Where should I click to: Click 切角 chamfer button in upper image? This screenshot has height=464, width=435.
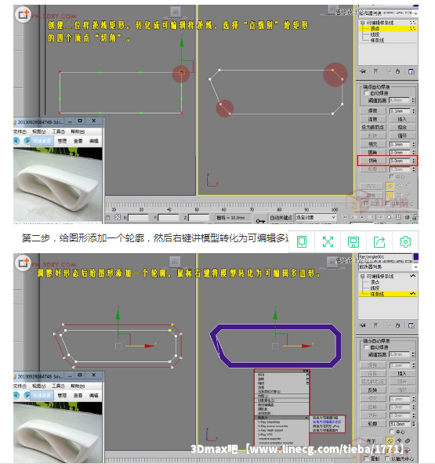[373, 161]
